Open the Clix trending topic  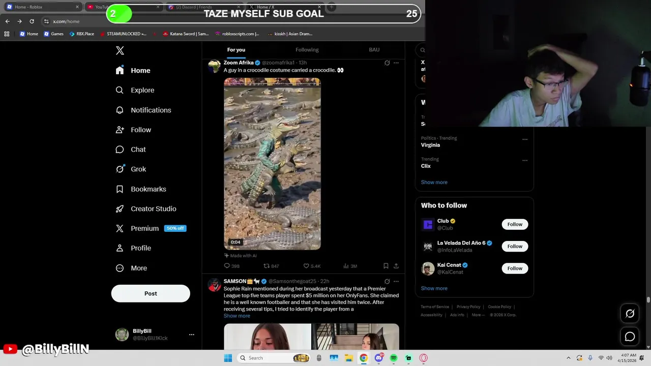click(x=426, y=166)
